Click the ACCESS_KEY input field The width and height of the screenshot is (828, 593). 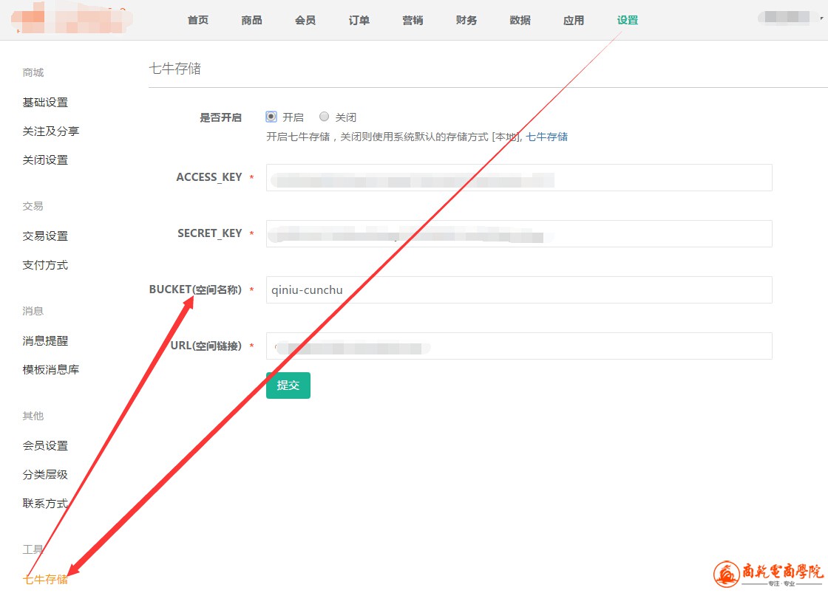[519, 178]
